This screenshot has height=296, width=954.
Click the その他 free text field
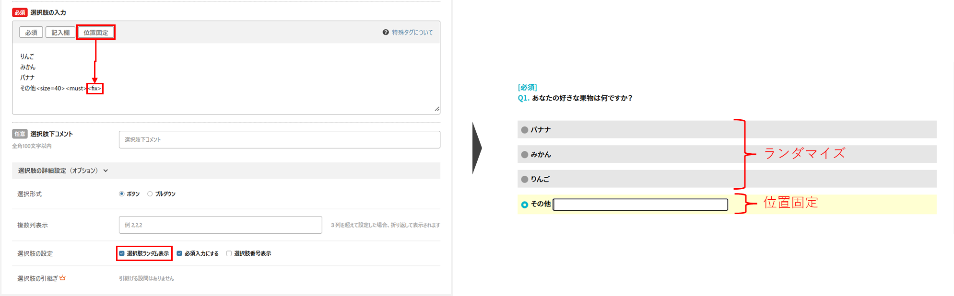pyautogui.click(x=640, y=205)
